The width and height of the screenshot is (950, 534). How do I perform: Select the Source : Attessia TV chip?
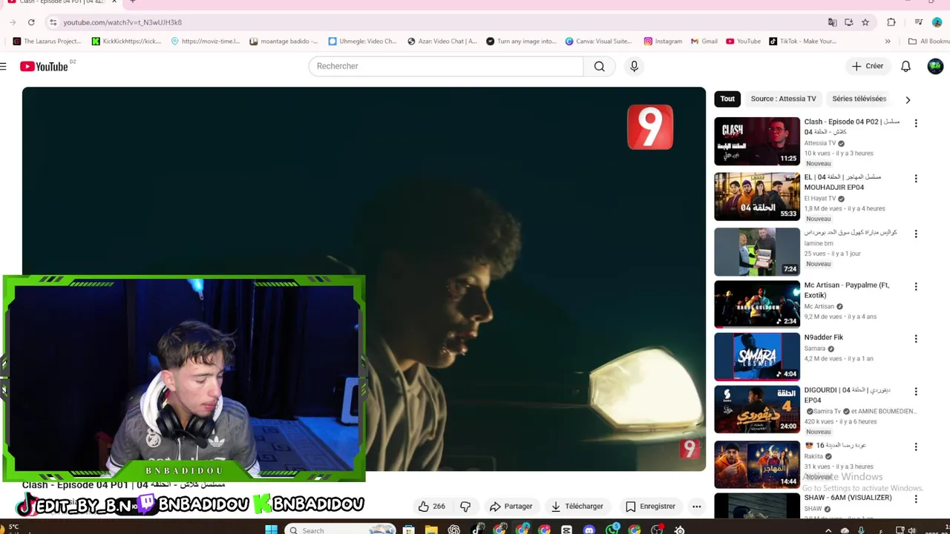click(783, 99)
